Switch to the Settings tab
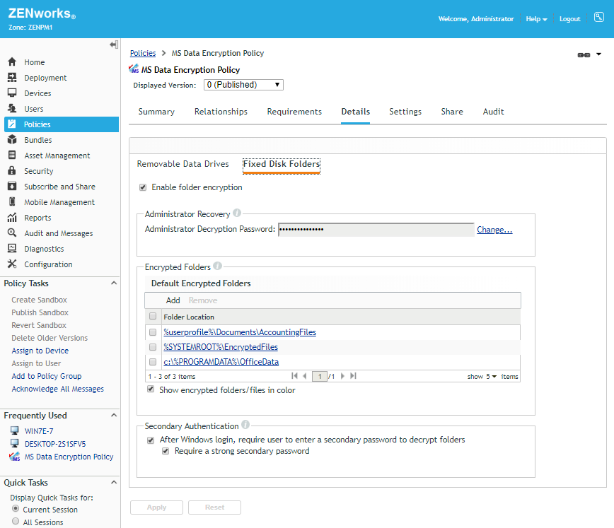614x528 pixels. coord(405,112)
